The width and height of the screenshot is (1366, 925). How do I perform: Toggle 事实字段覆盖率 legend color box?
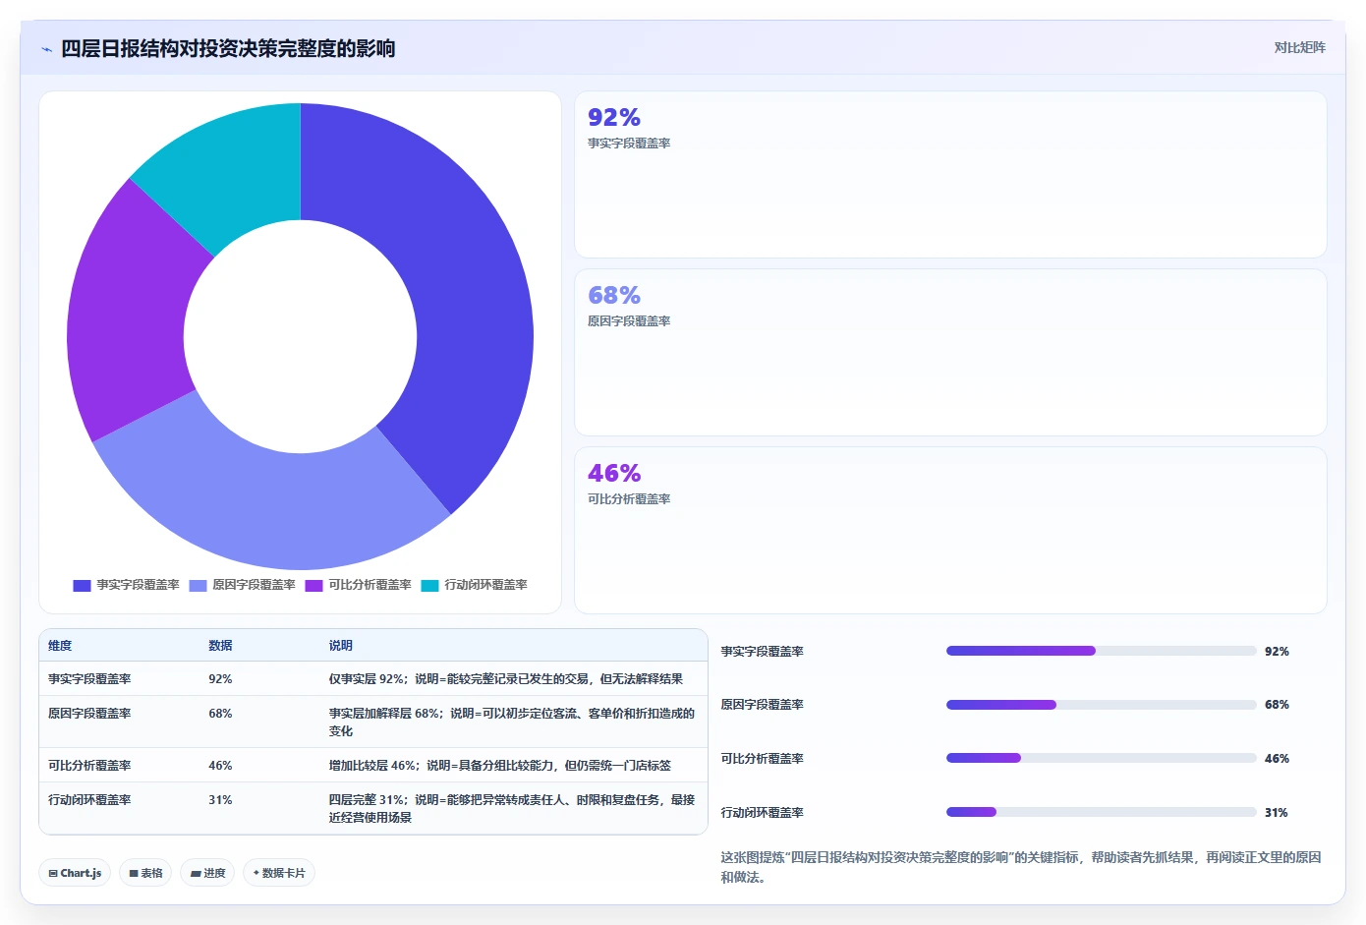(x=82, y=585)
